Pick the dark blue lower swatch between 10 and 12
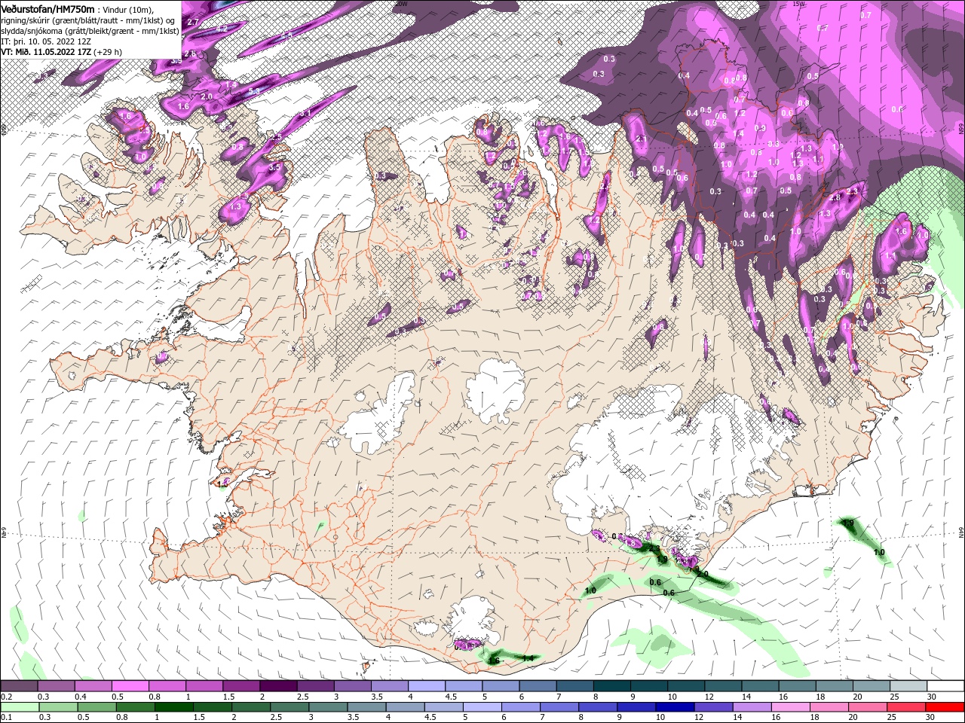 [675, 706]
